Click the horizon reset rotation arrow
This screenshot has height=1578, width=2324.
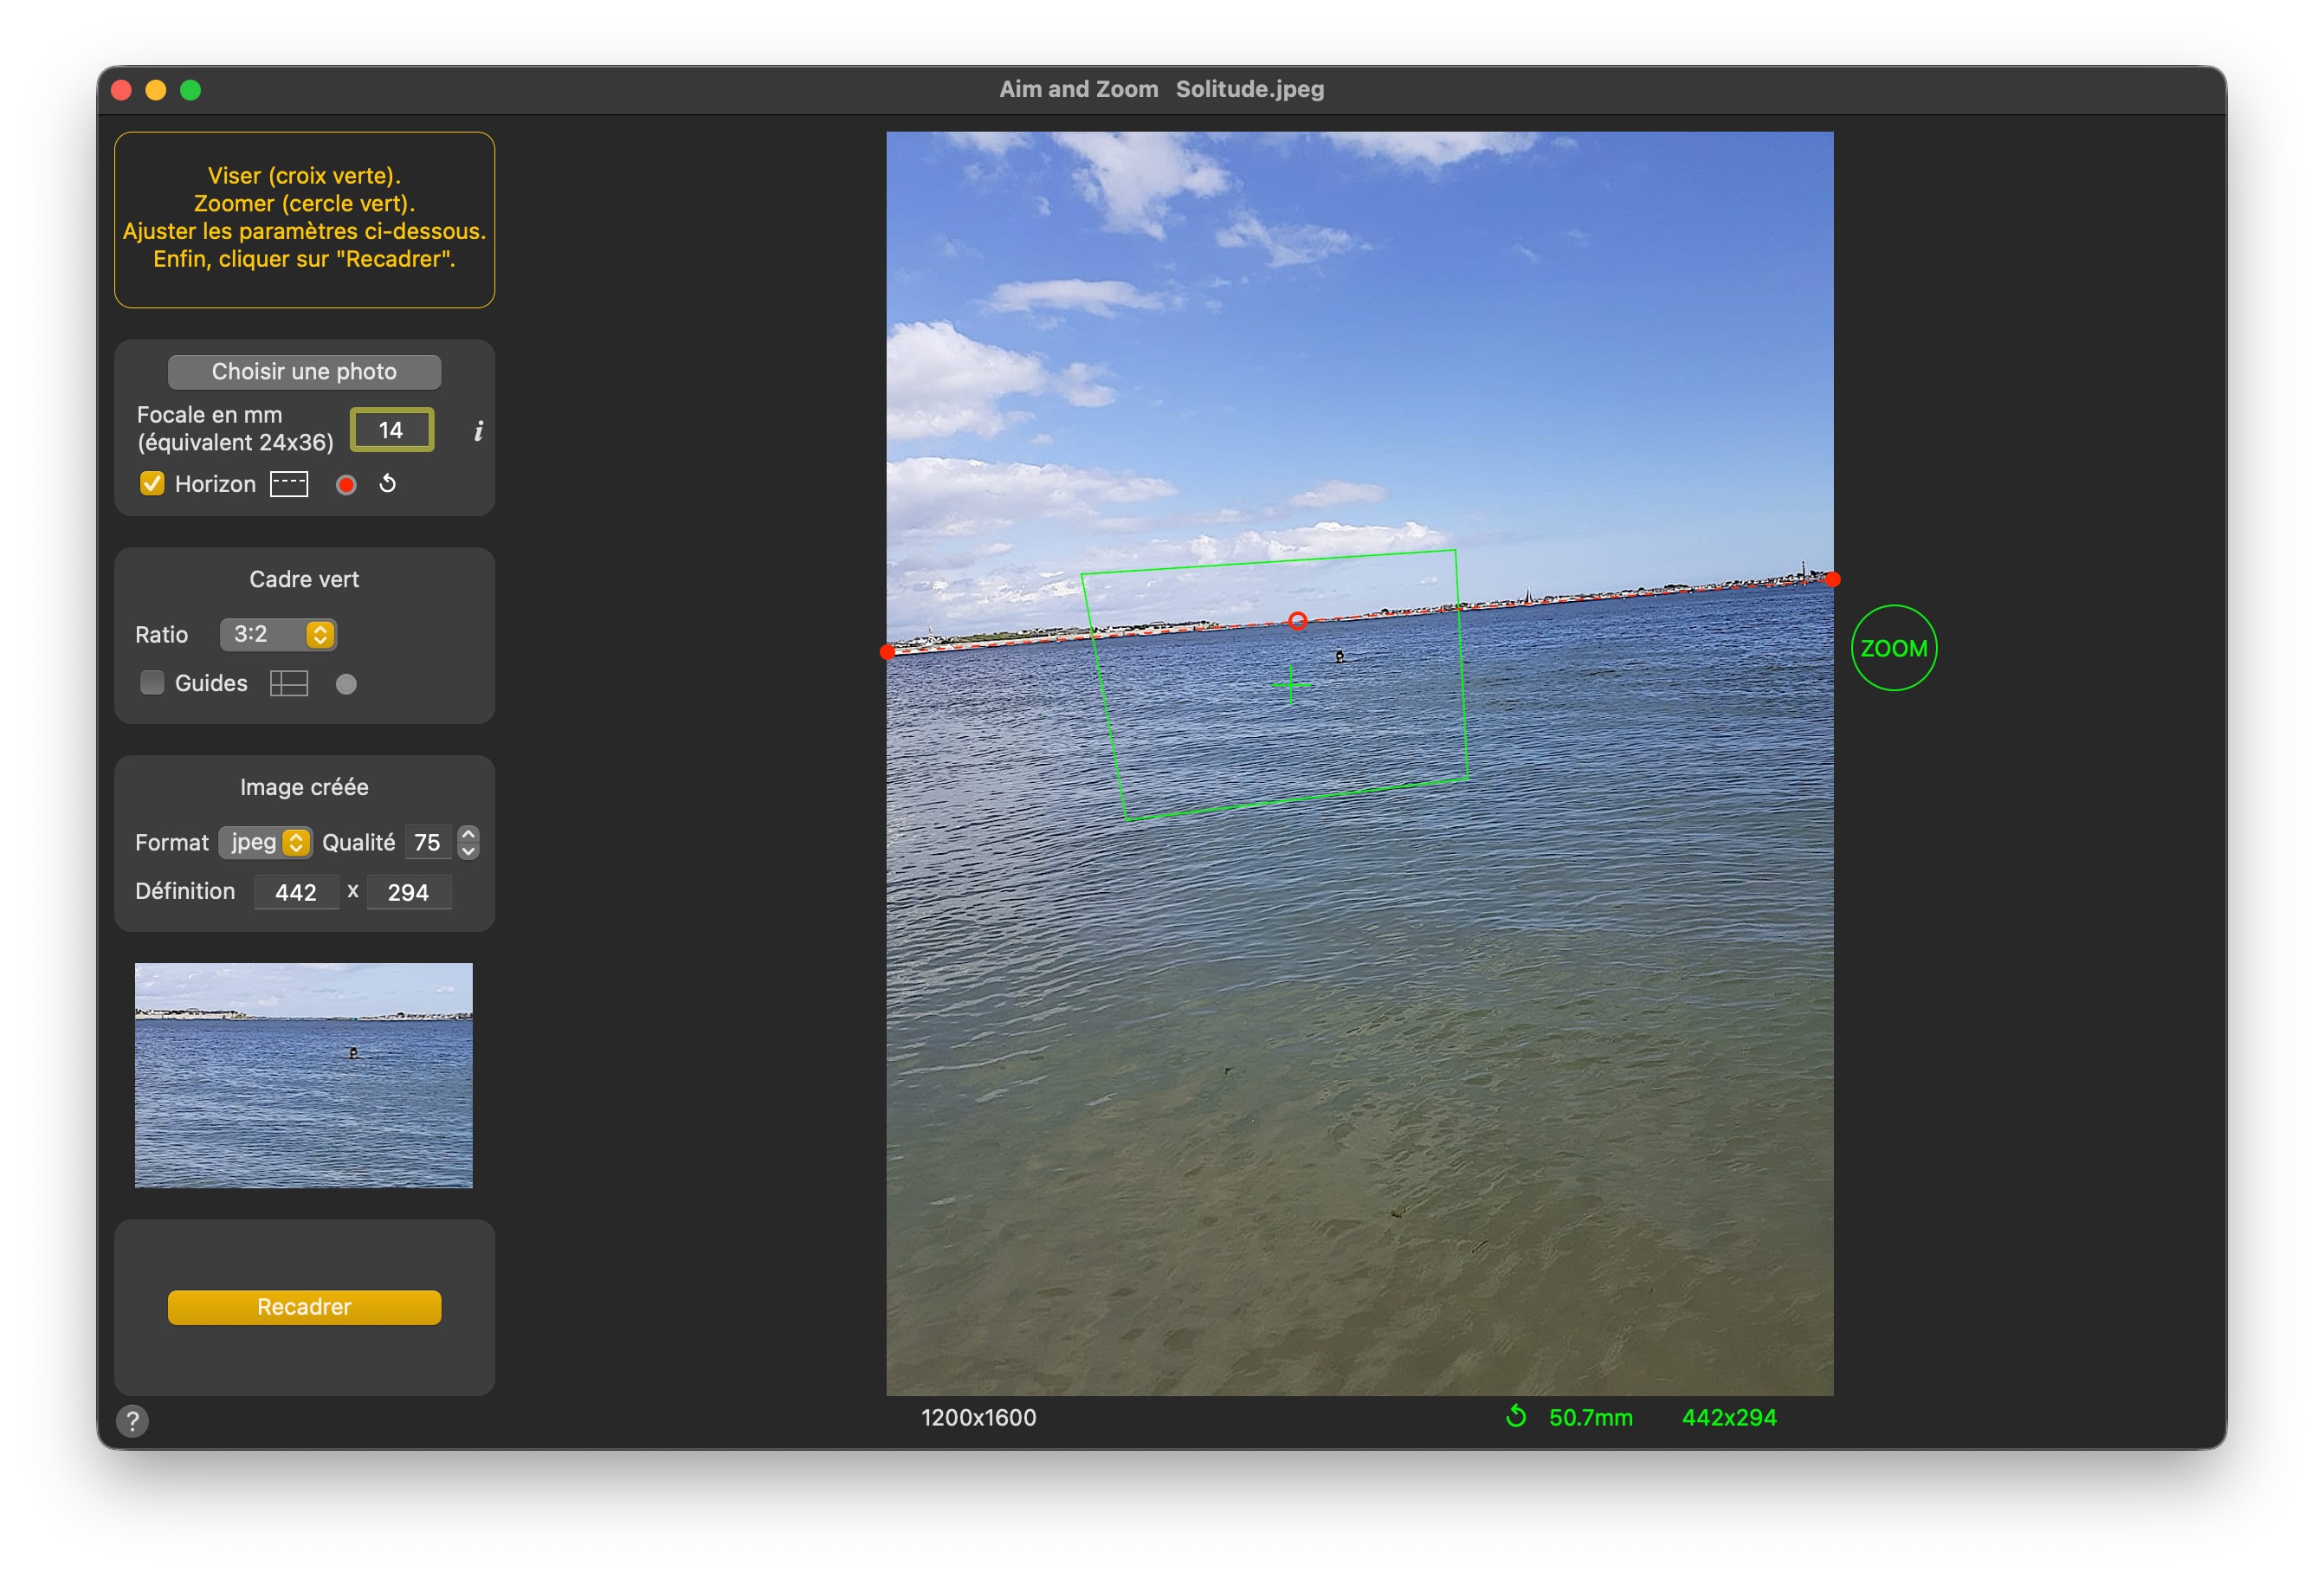pos(388,484)
